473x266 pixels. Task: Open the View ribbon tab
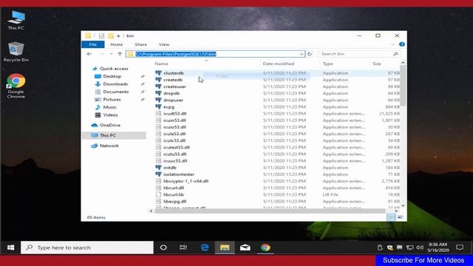(164, 44)
